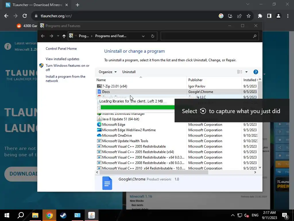This screenshot has width=294, height=221.
Task: Open recent locations dropdown in Control Panel
Action: [x=58, y=36]
